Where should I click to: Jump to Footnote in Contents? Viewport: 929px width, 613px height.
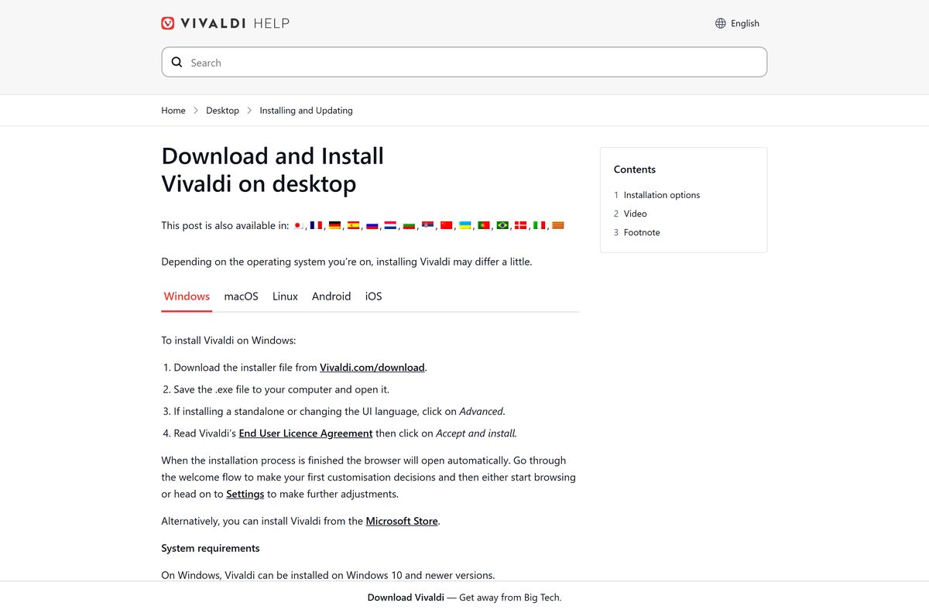click(x=642, y=232)
